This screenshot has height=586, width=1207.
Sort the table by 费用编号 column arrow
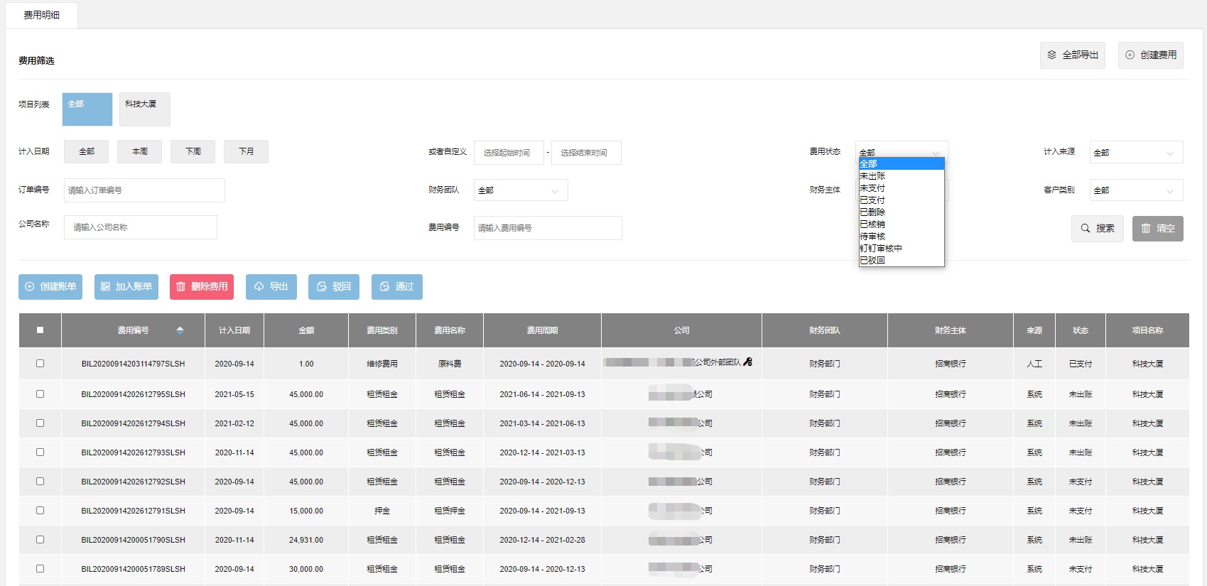[x=180, y=330]
